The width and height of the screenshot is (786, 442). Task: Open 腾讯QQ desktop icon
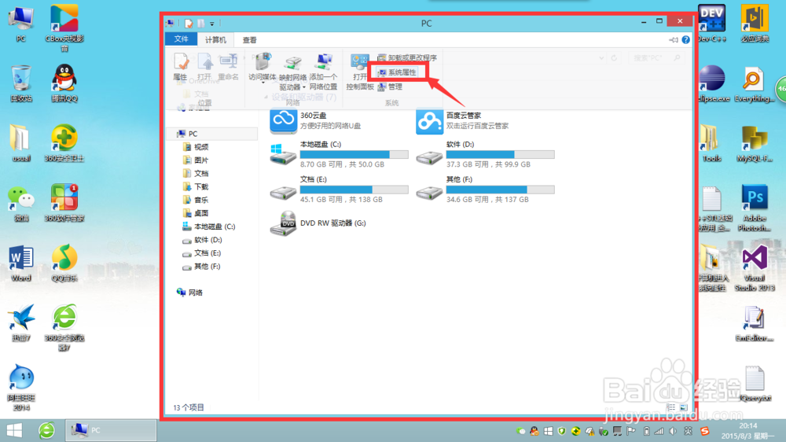point(64,83)
